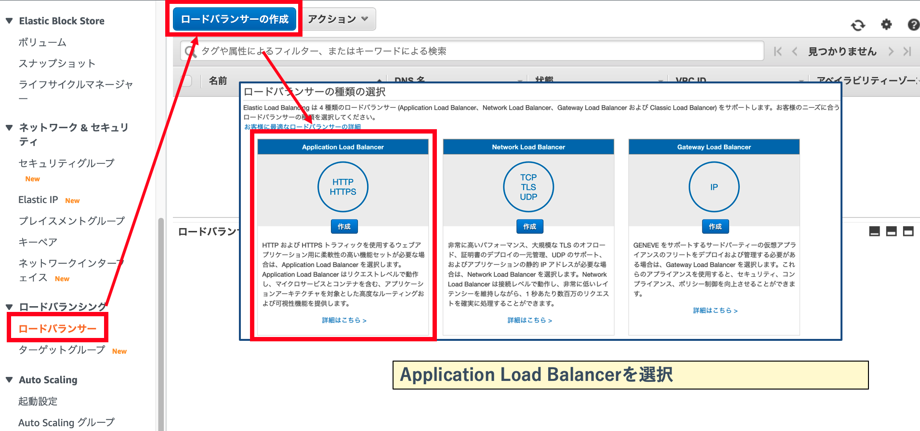Viewport: 920px width, 431px height.
Task: Open Elastic IP in the sidebar
Action: click(x=38, y=200)
